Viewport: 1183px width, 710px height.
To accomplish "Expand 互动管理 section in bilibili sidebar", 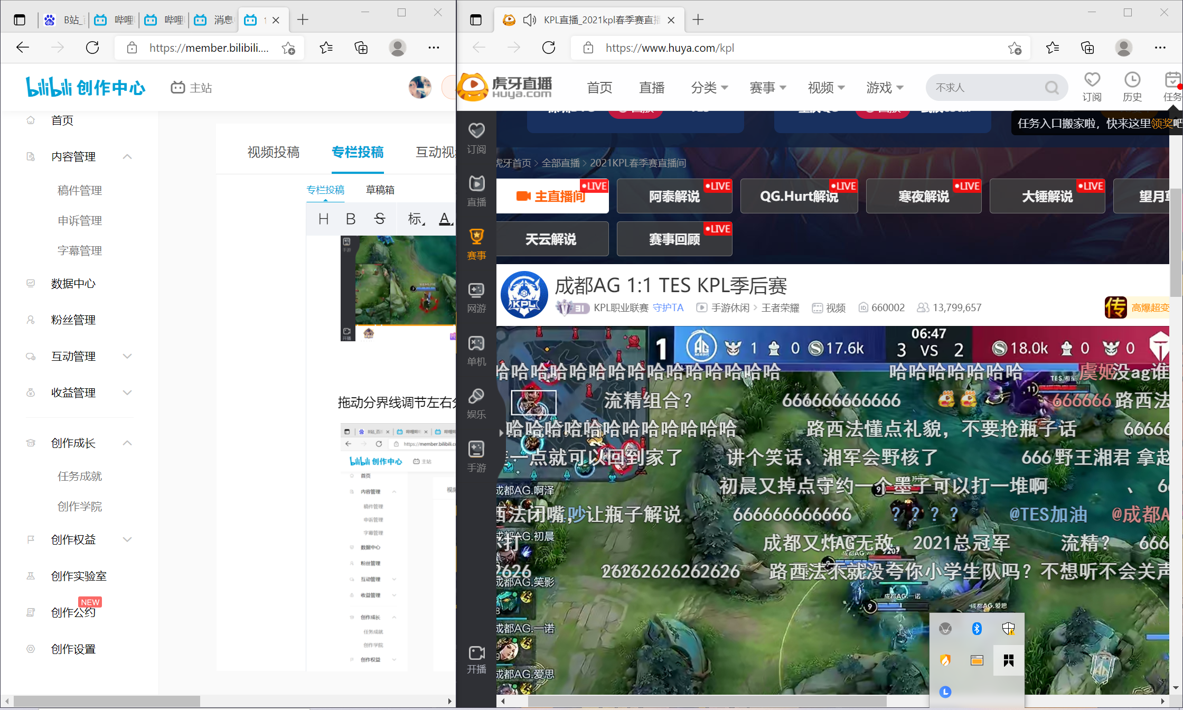I will tap(127, 356).
